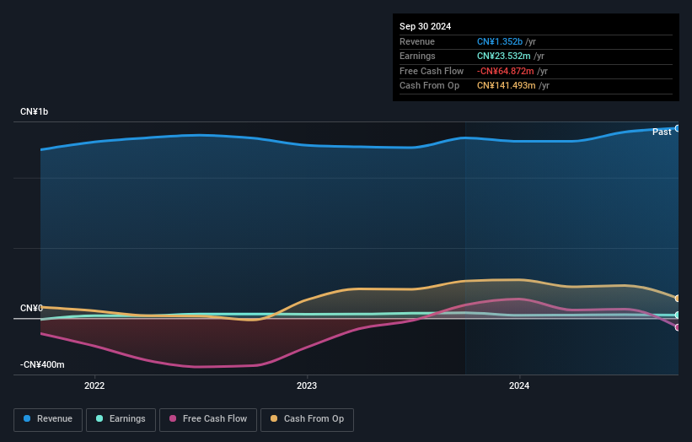Click the pink Free Cash Flow legend dot
692x442 pixels.
(x=173, y=418)
